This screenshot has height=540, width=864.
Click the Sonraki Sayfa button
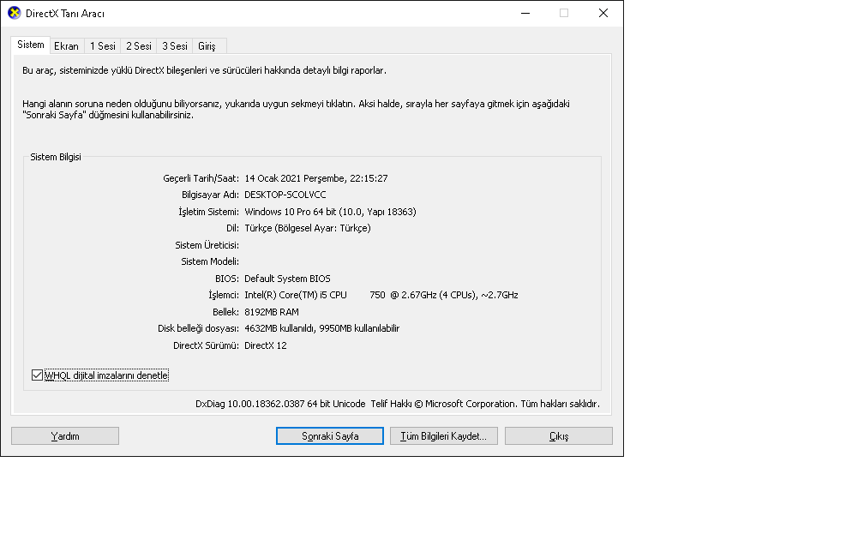[x=329, y=435]
